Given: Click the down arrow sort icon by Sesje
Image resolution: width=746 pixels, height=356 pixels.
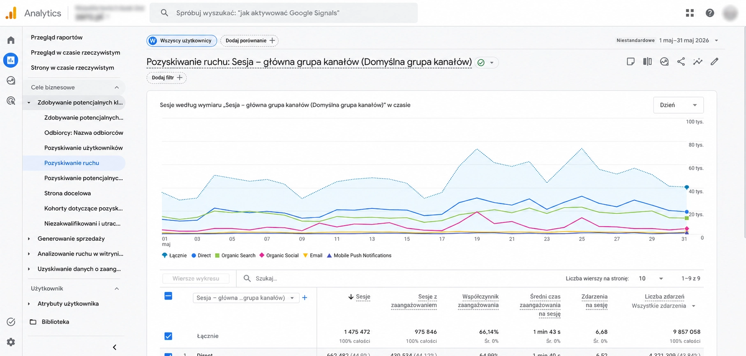Looking at the screenshot, I should point(351,297).
